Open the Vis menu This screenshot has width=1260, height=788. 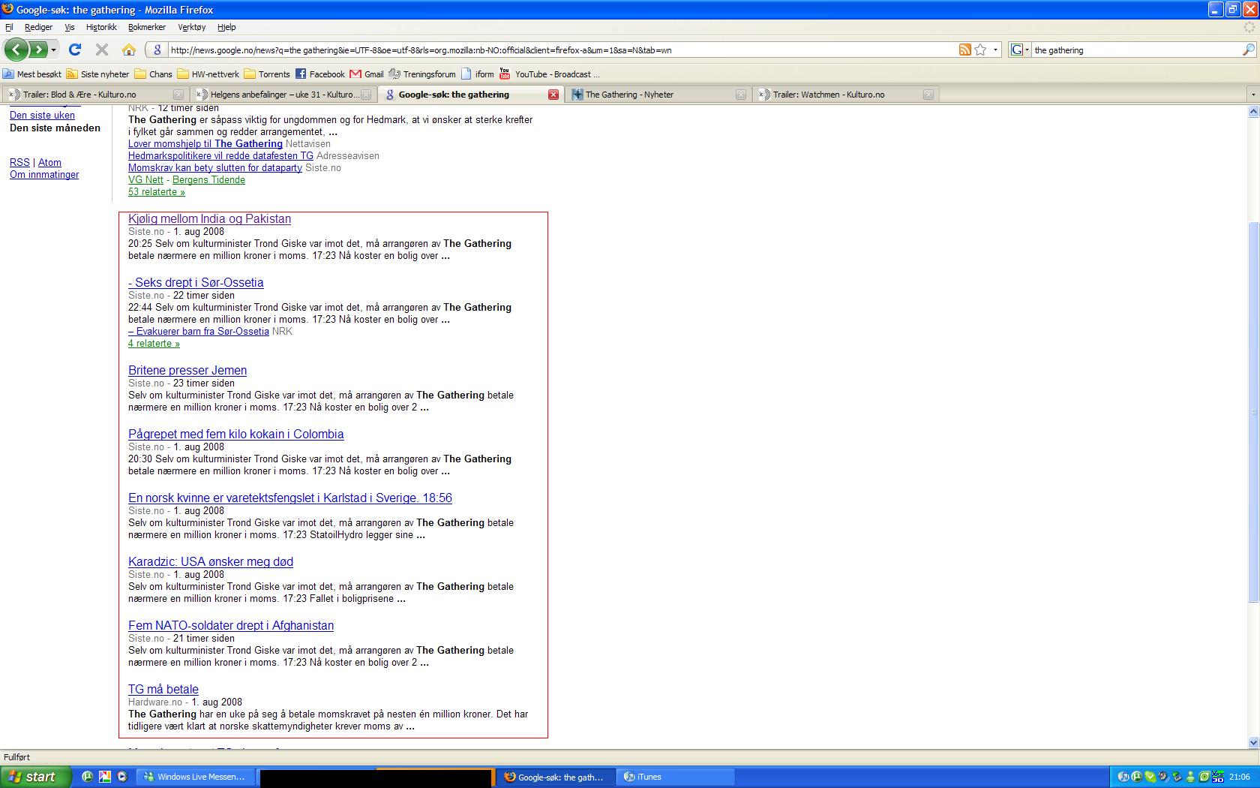(x=70, y=27)
